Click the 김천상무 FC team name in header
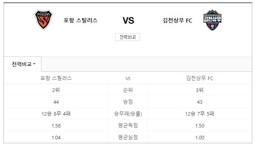The width and height of the screenshot is (255, 146). [177, 21]
